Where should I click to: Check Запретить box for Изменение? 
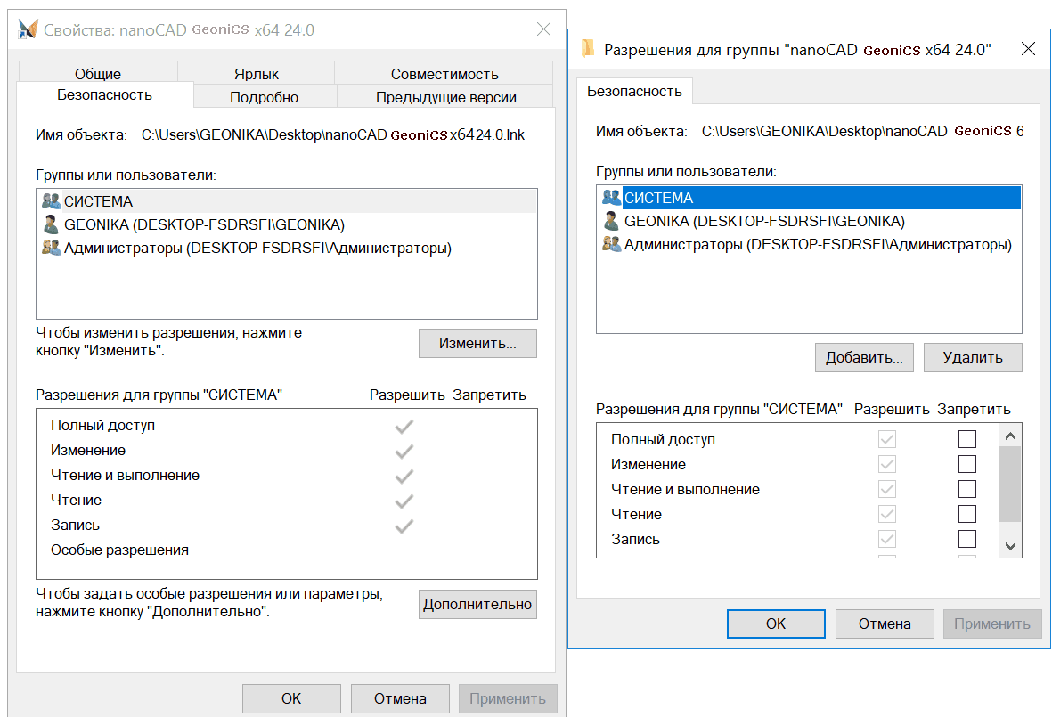click(x=966, y=463)
